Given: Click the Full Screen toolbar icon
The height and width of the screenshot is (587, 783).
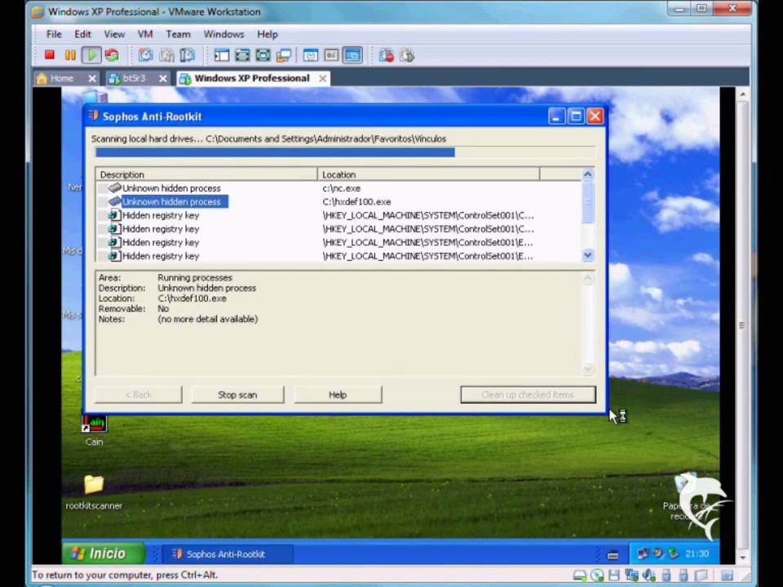Looking at the screenshot, I should pos(263,55).
